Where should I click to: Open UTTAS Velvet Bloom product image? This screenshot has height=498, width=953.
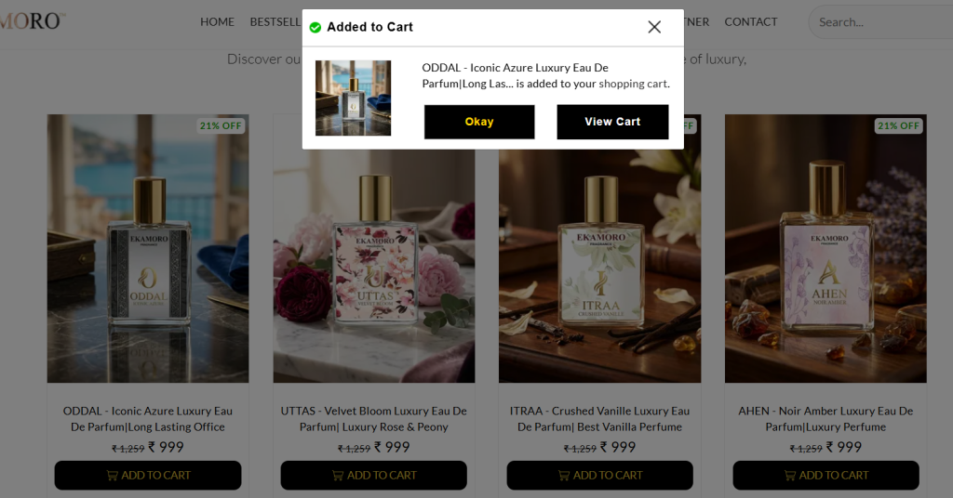374,267
